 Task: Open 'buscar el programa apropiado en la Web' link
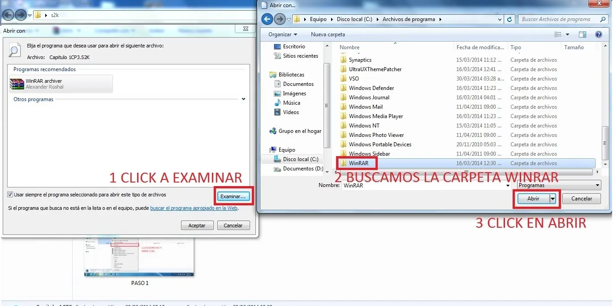(194, 208)
